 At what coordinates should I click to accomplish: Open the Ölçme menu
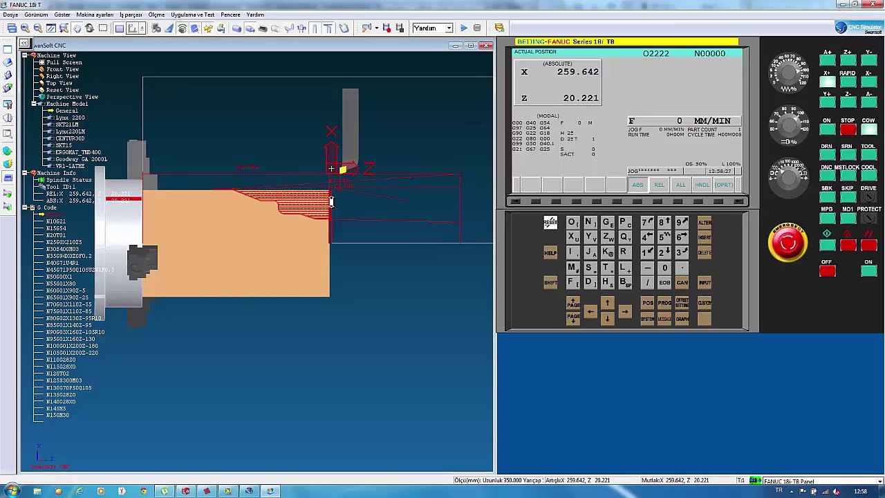(x=156, y=15)
